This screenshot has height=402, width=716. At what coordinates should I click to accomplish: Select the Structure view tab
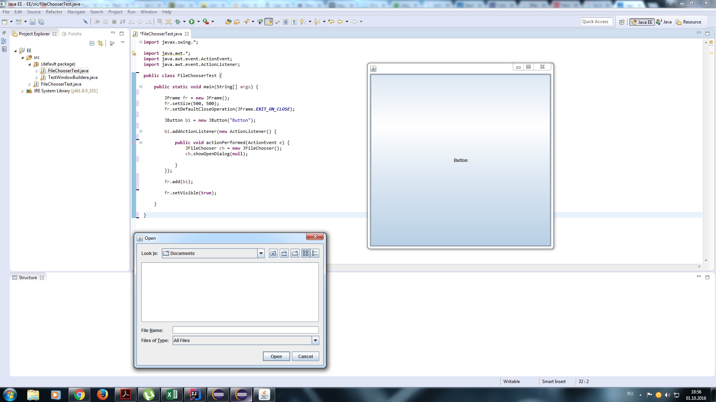(28, 278)
